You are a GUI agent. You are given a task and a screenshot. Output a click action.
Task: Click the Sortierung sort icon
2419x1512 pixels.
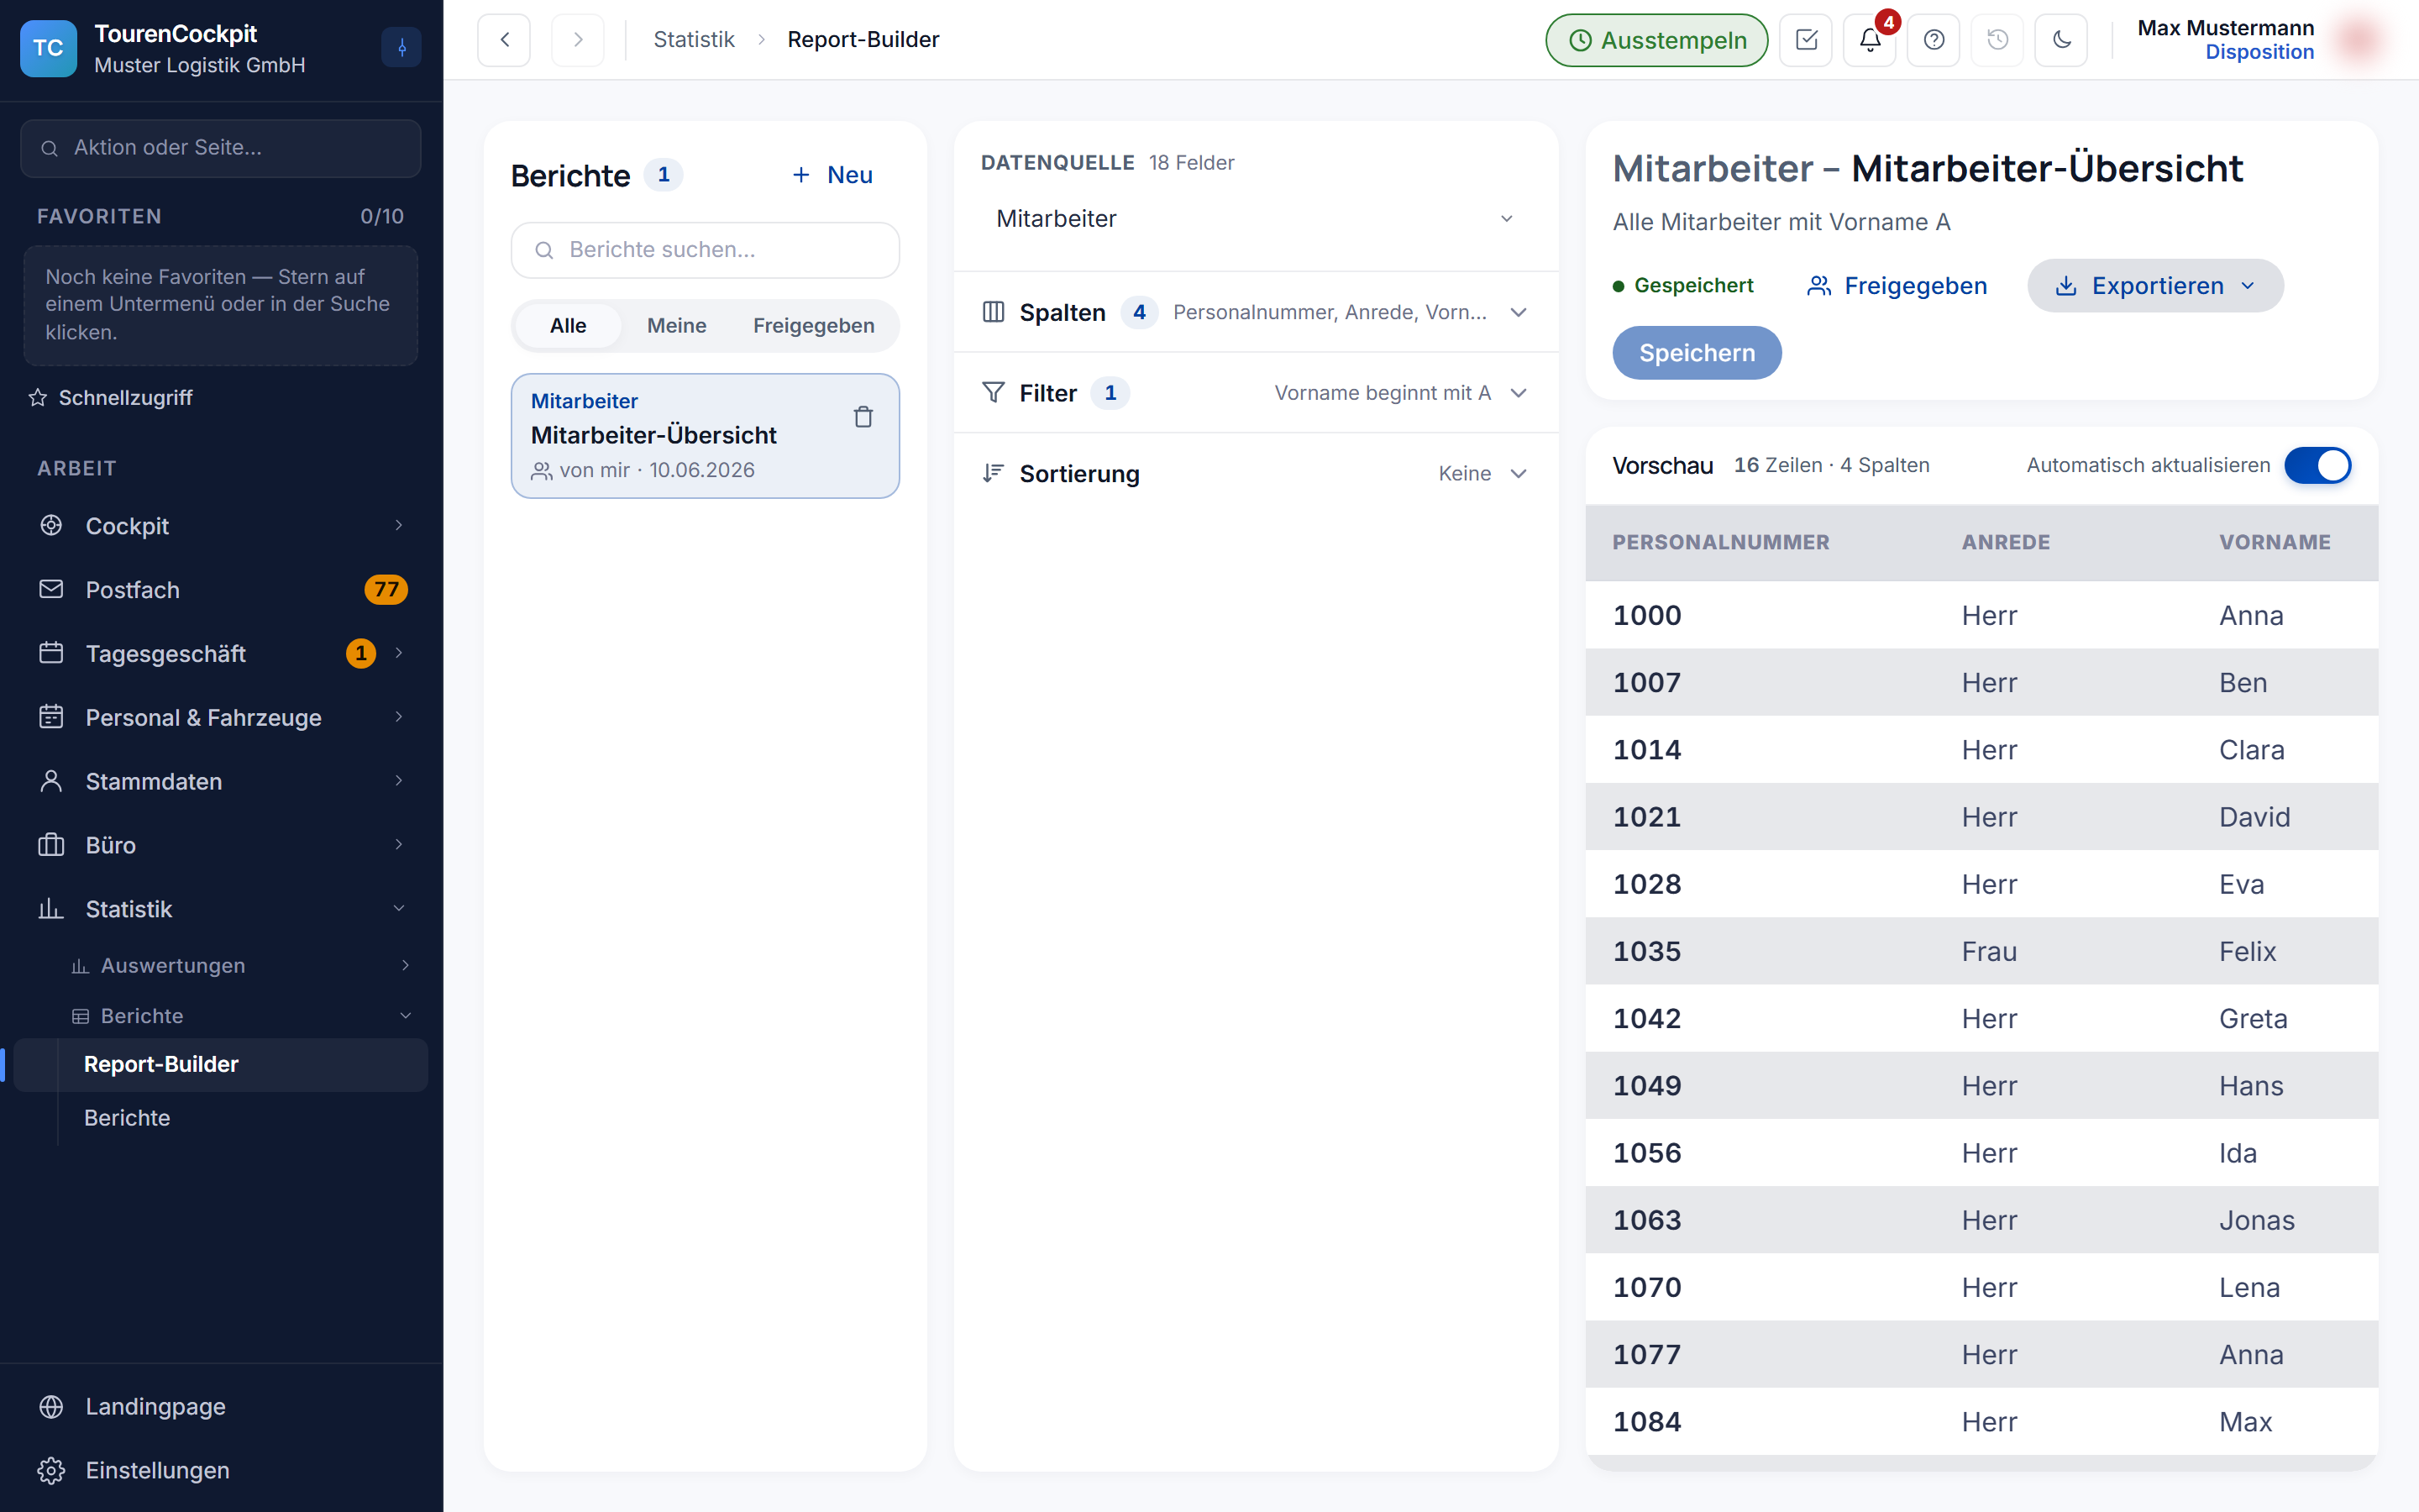994,473
